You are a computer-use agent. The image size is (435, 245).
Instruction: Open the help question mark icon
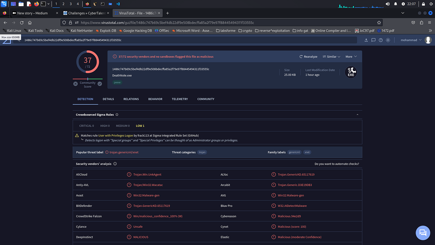tap(381, 40)
